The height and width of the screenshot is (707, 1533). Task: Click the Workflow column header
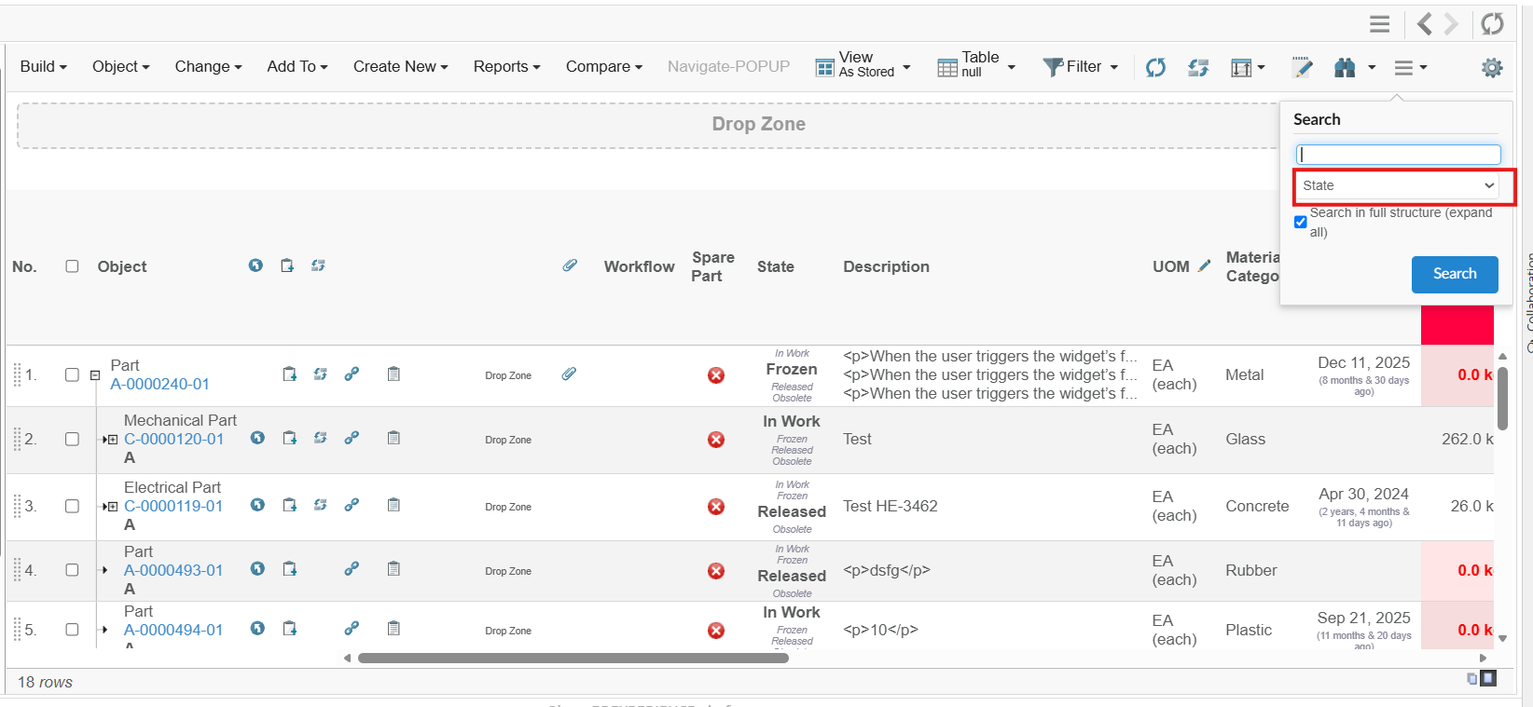639,266
